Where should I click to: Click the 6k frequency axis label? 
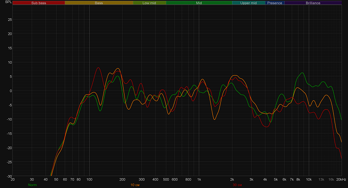(x=284, y=180)
